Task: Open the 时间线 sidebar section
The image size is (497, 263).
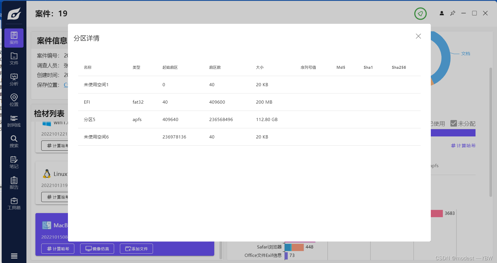Action: [x=14, y=121]
